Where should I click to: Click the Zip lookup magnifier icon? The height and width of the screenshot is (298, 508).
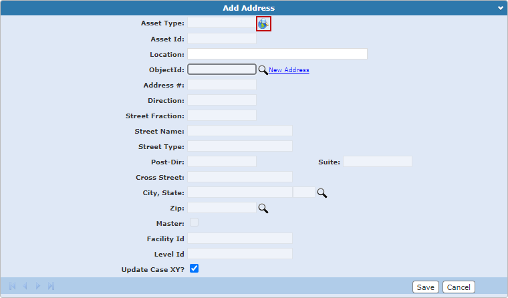tap(263, 208)
